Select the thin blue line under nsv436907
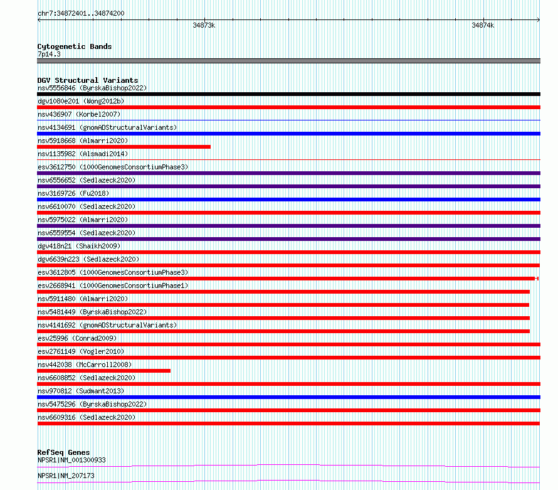 point(288,120)
